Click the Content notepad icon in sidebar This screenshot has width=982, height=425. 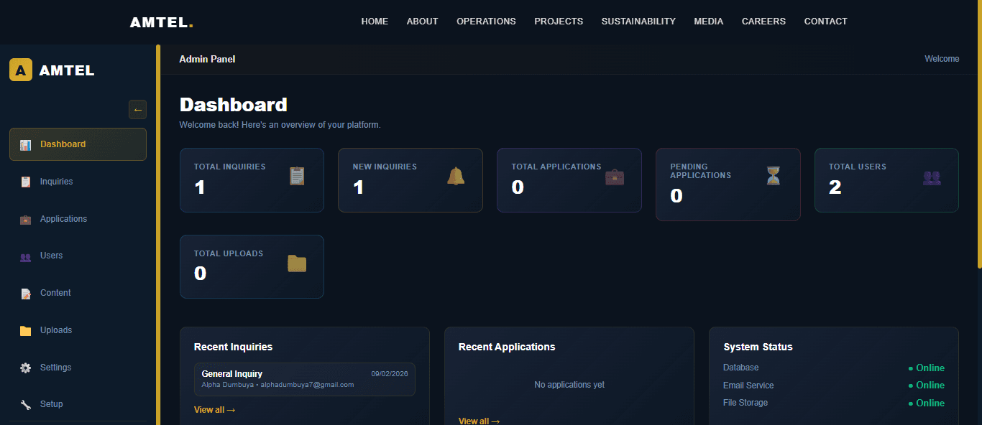pyautogui.click(x=26, y=293)
